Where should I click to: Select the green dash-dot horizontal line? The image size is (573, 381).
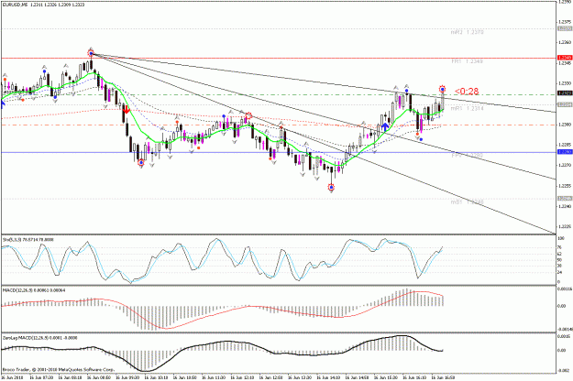(x=278, y=94)
